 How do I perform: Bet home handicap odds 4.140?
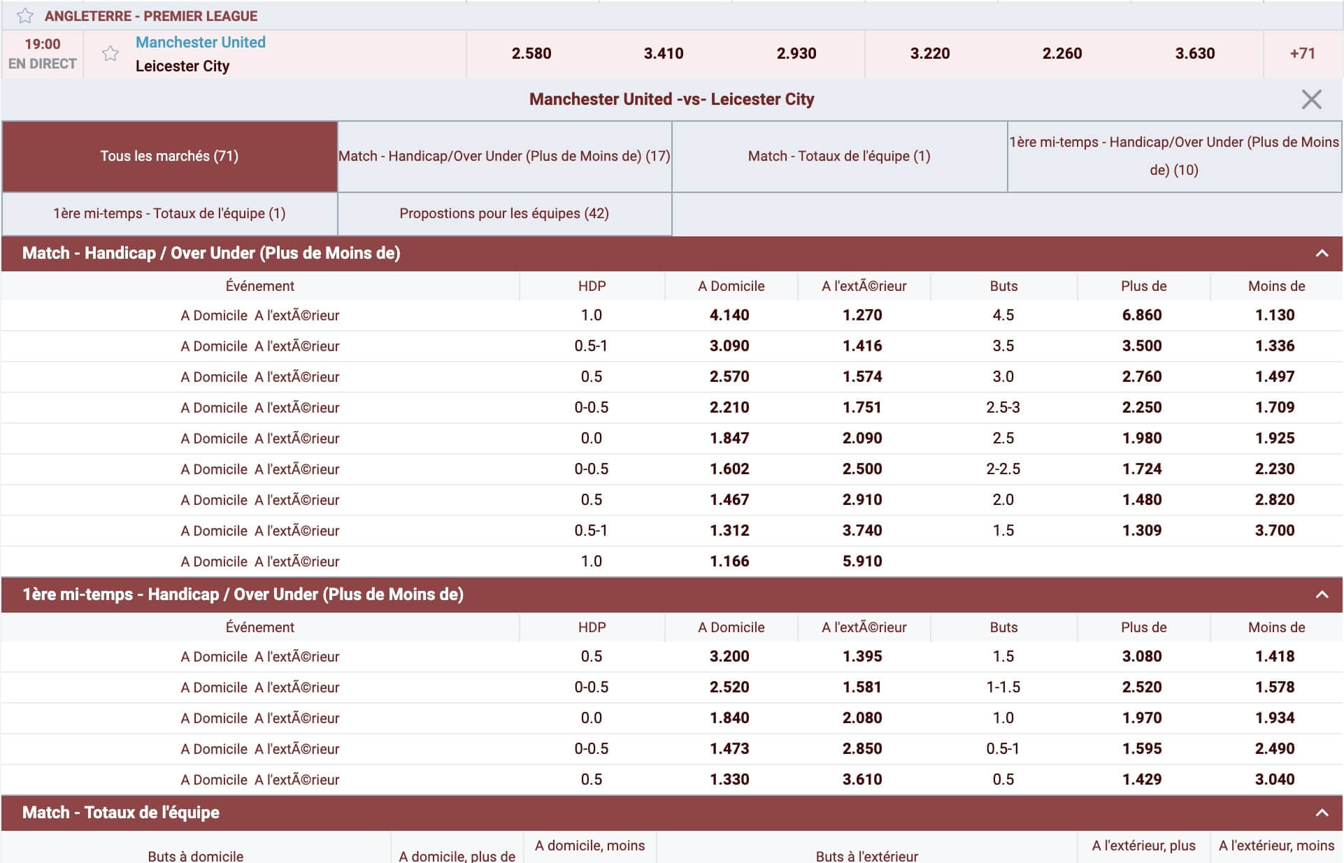(729, 315)
